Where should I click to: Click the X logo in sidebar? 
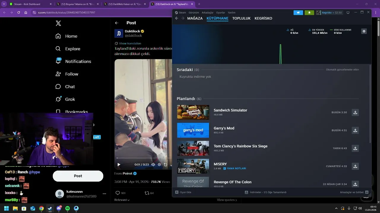click(x=58, y=23)
